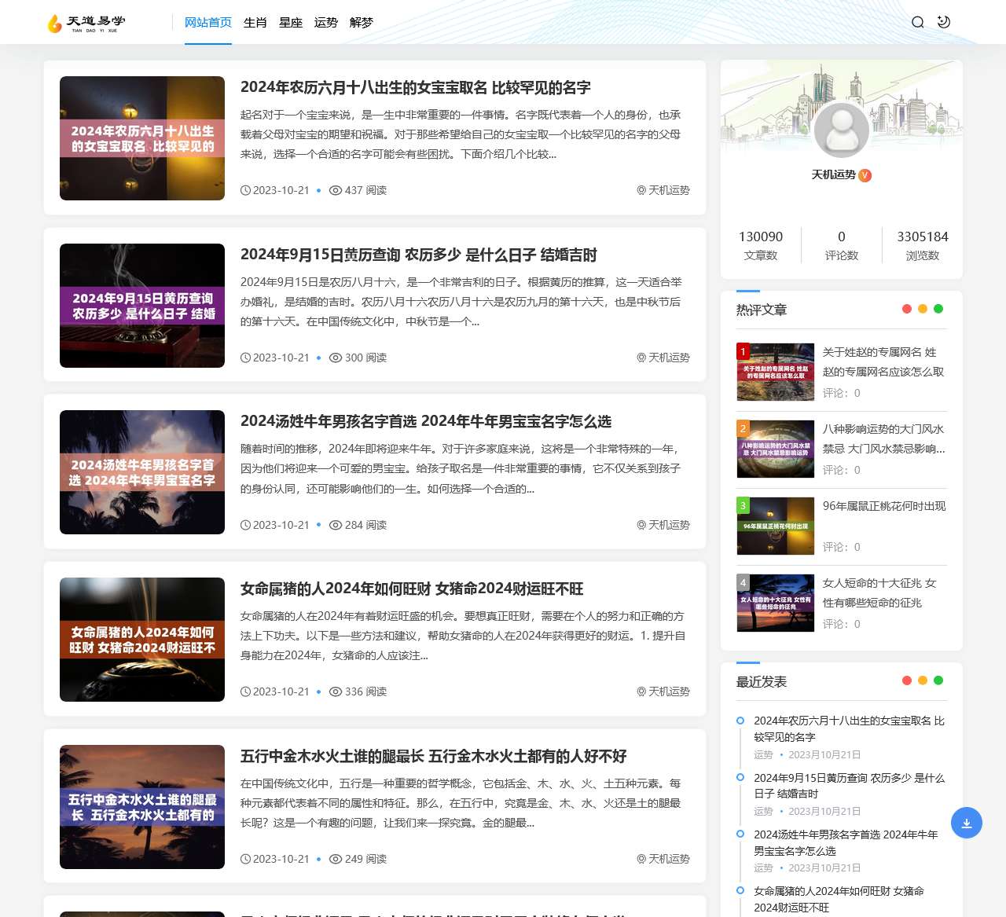Open thumbnail of hot article ranked 1
Screen dimensions: 1006x917
775,372
